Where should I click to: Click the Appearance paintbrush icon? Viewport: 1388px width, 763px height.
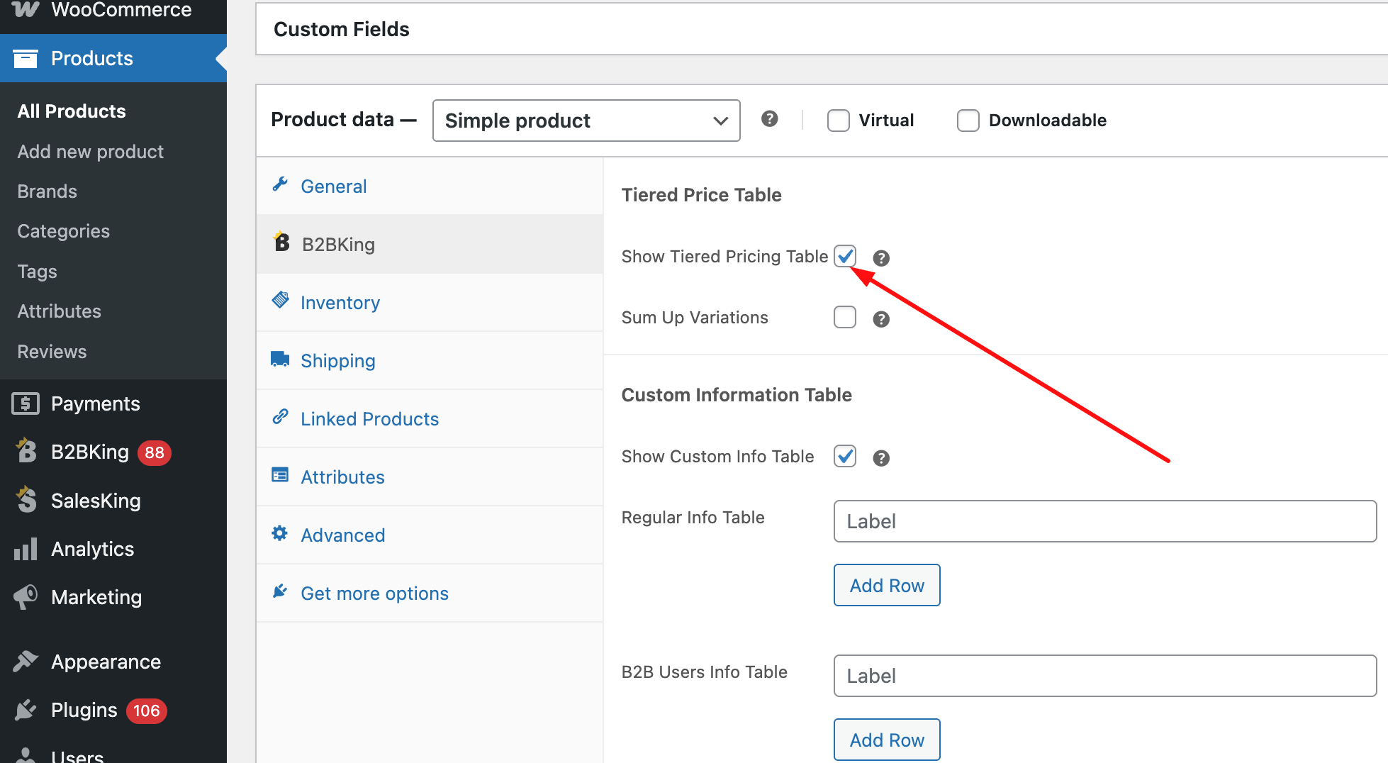[26, 661]
